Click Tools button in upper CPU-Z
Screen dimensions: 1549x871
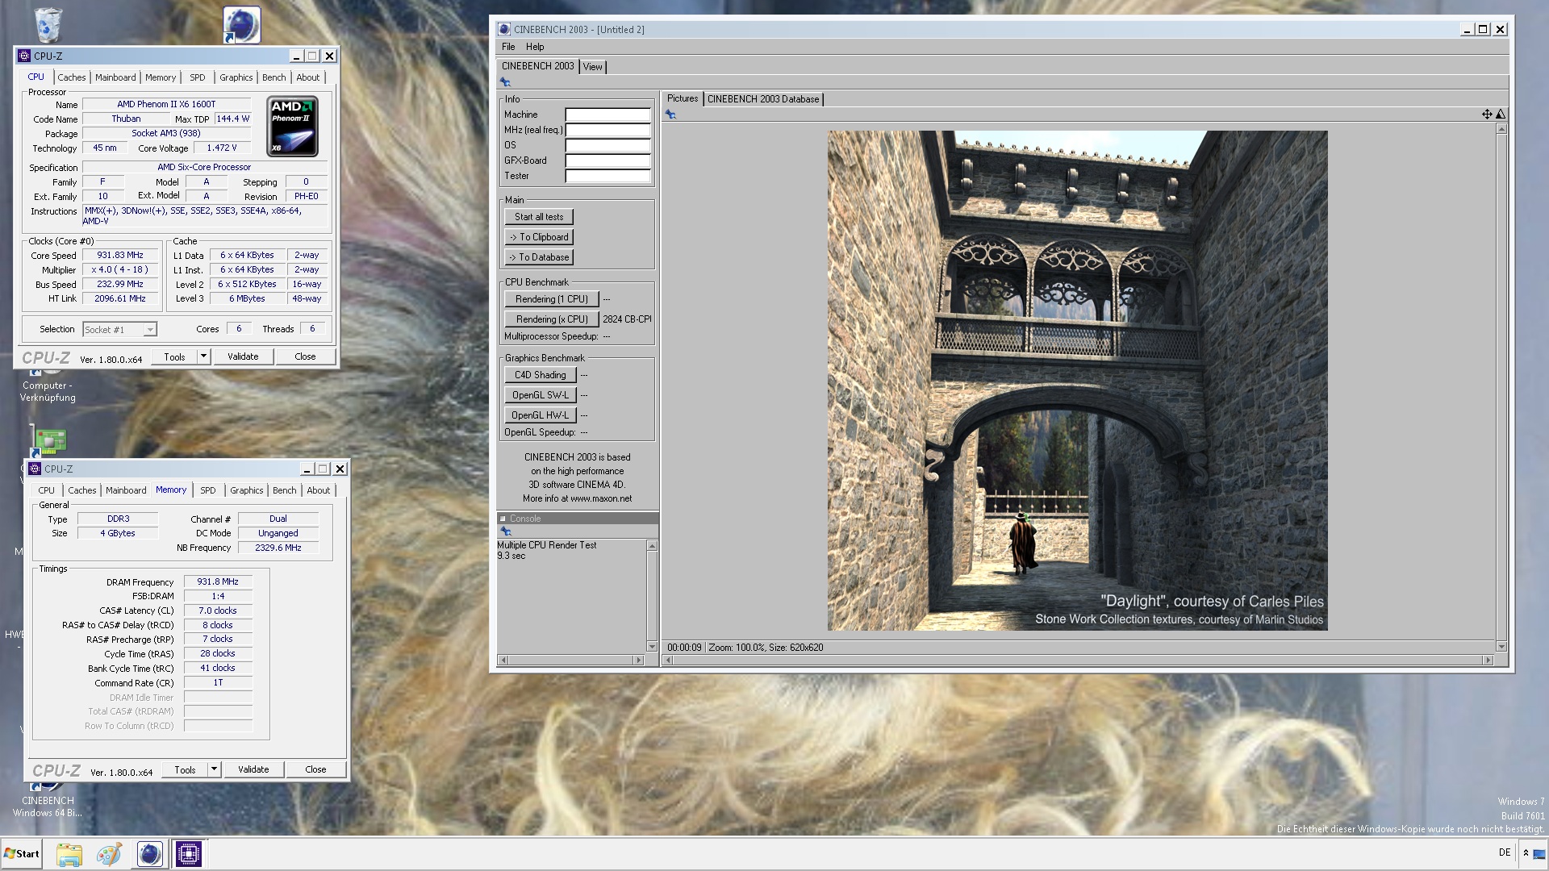174,356
